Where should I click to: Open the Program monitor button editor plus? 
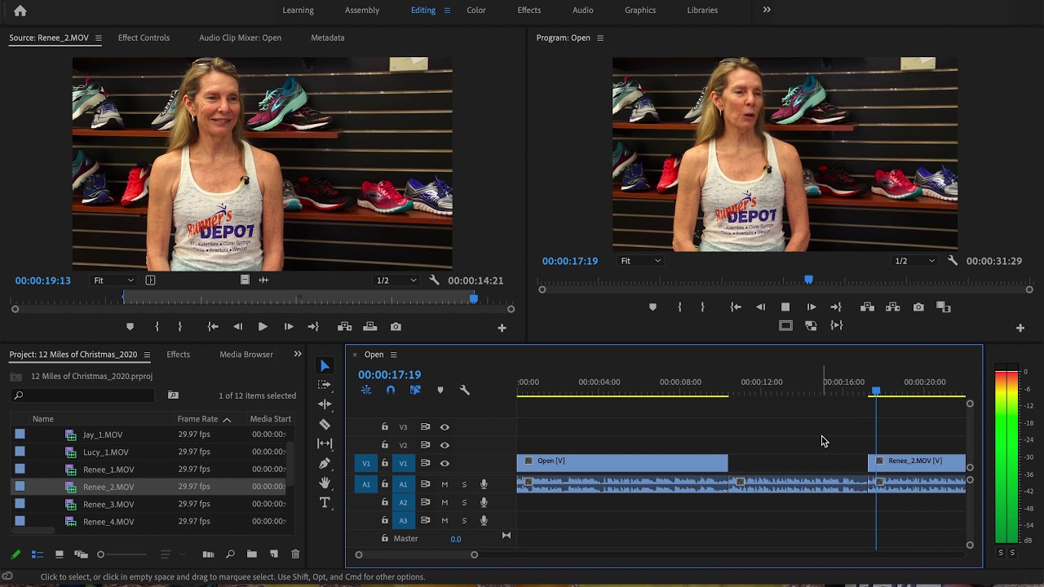1020,328
